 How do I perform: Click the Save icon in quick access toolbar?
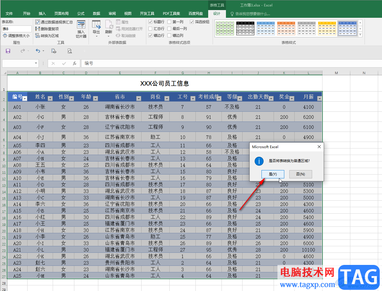[8, 51]
